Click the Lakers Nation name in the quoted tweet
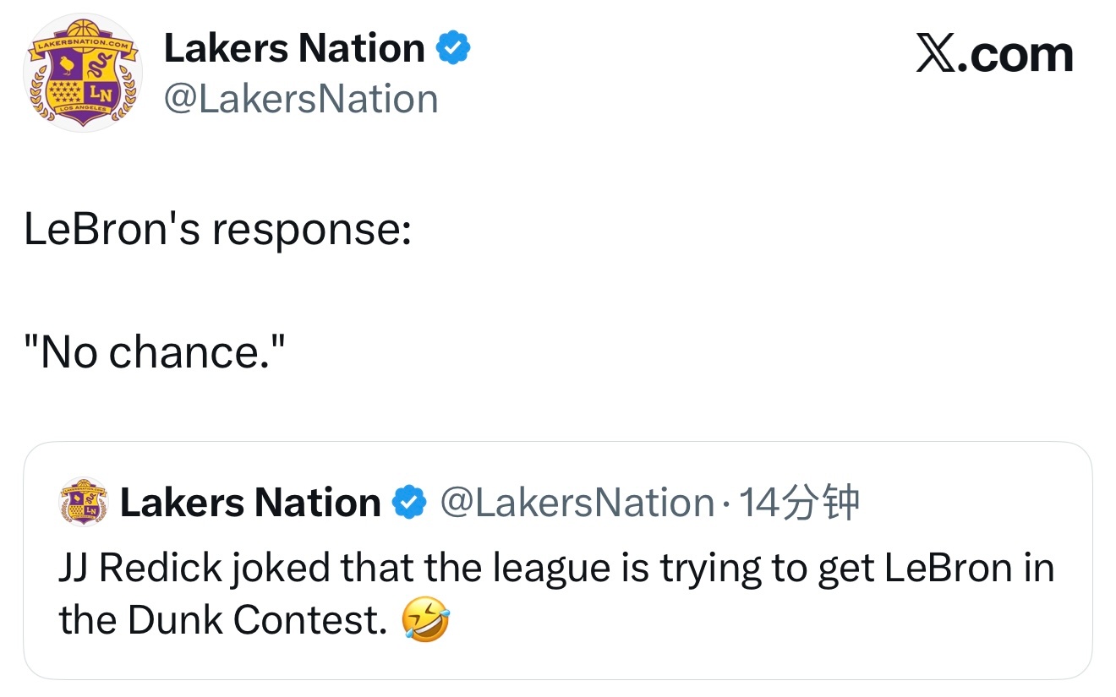 click(x=250, y=504)
